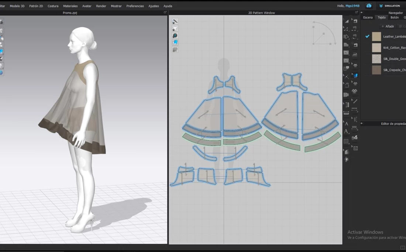Collapse the Editor de propiedades panel arrow

point(362,124)
